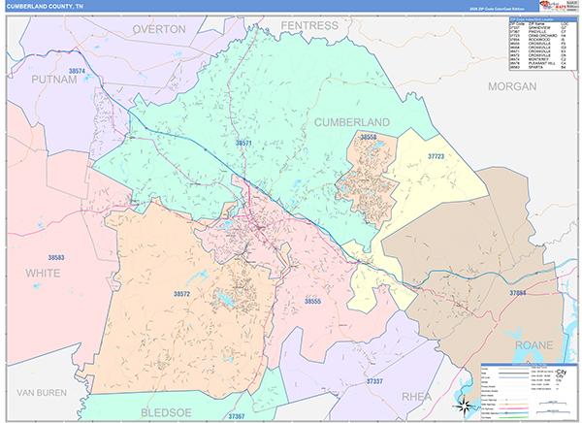
Task: Click ZIP label 37367 on the map
Action: click(x=237, y=416)
